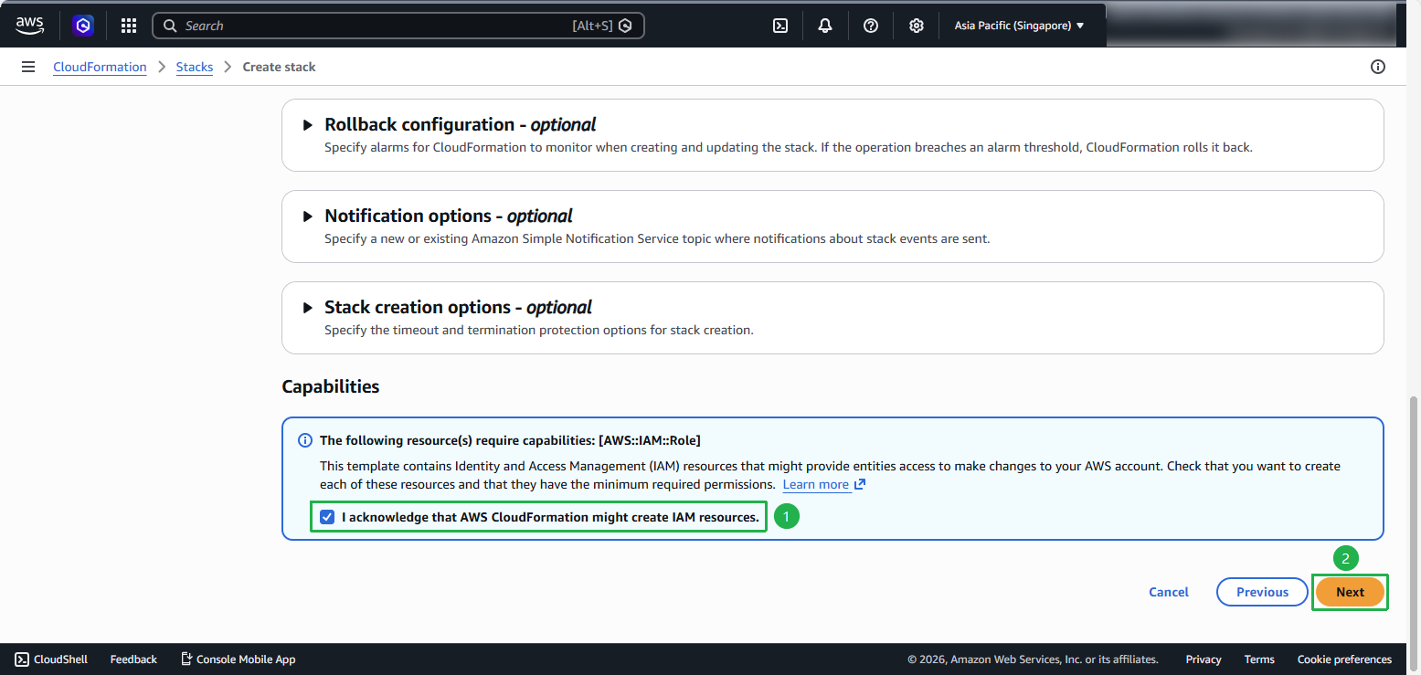Screen dimensions: 1421x675
Task: Click the info icon in capabilities alert
Action: coord(306,440)
